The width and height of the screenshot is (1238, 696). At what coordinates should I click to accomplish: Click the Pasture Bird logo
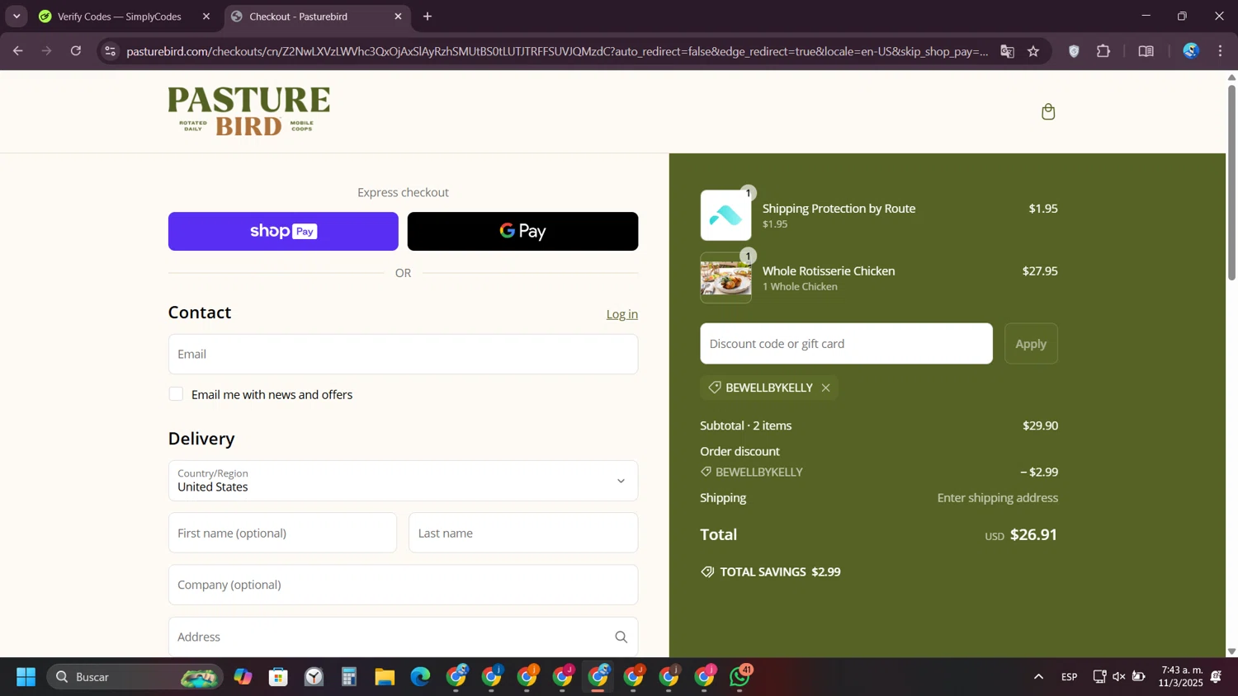coord(249,111)
